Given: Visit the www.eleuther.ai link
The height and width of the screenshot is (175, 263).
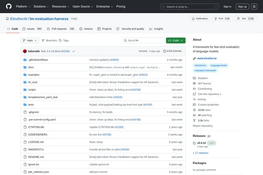Looking at the screenshot, I should coord(207,59).
